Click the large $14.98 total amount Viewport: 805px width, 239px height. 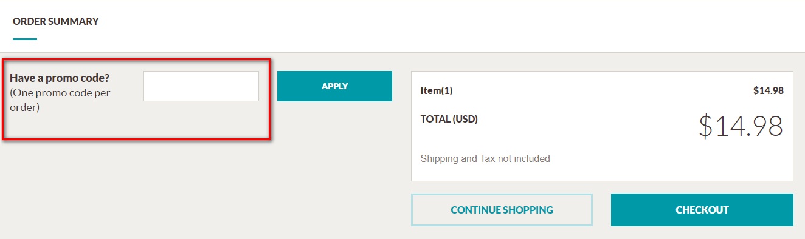pyautogui.click(x=741, y=126)
